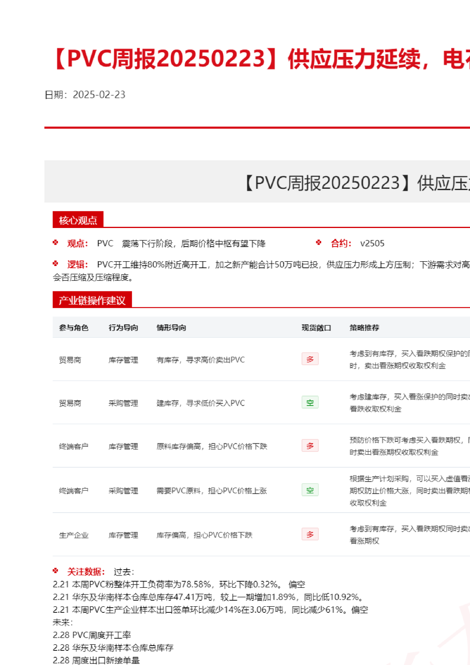Image resolution: width=470 pixels, height=665 pixels.
Task: Click the 参与角色 column header
Action: point(74,328)
